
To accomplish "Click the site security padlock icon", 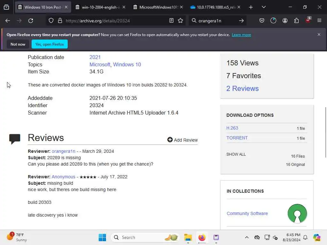I will (60, 21).
